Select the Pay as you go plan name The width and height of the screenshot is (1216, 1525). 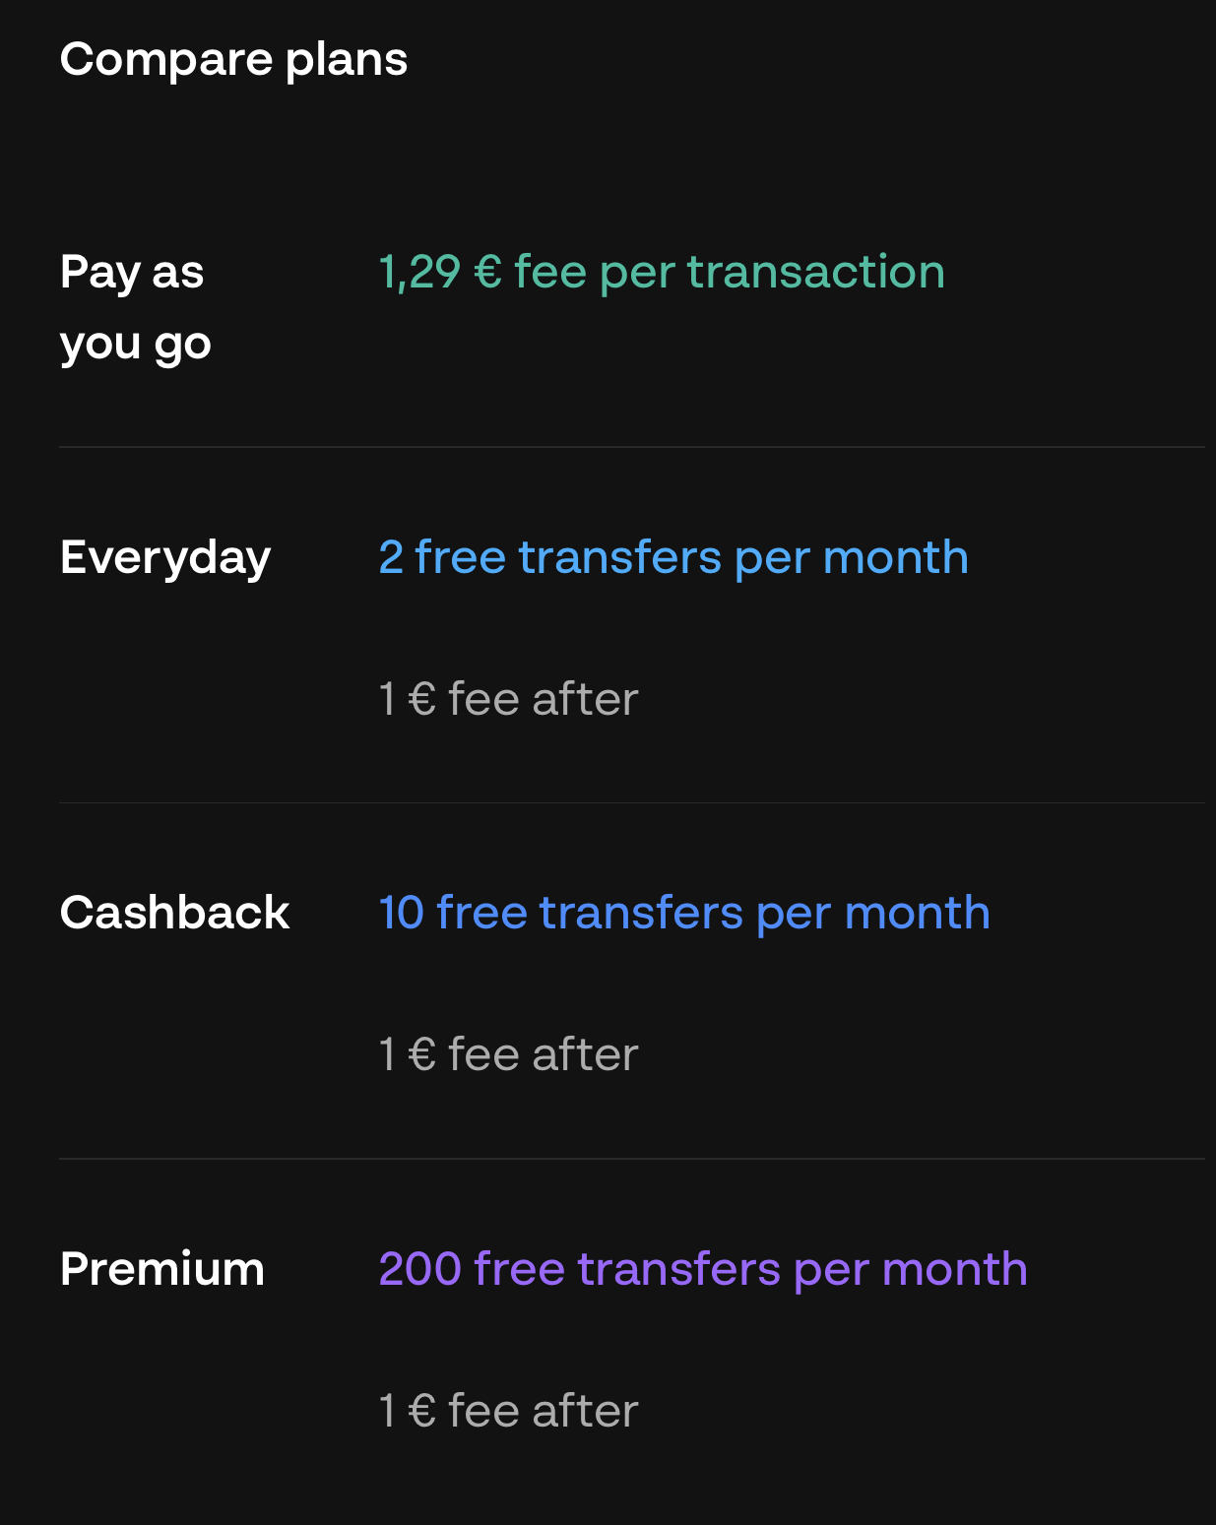click(132, 307)
